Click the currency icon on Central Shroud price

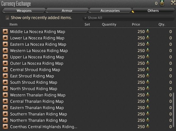(148, 70)
